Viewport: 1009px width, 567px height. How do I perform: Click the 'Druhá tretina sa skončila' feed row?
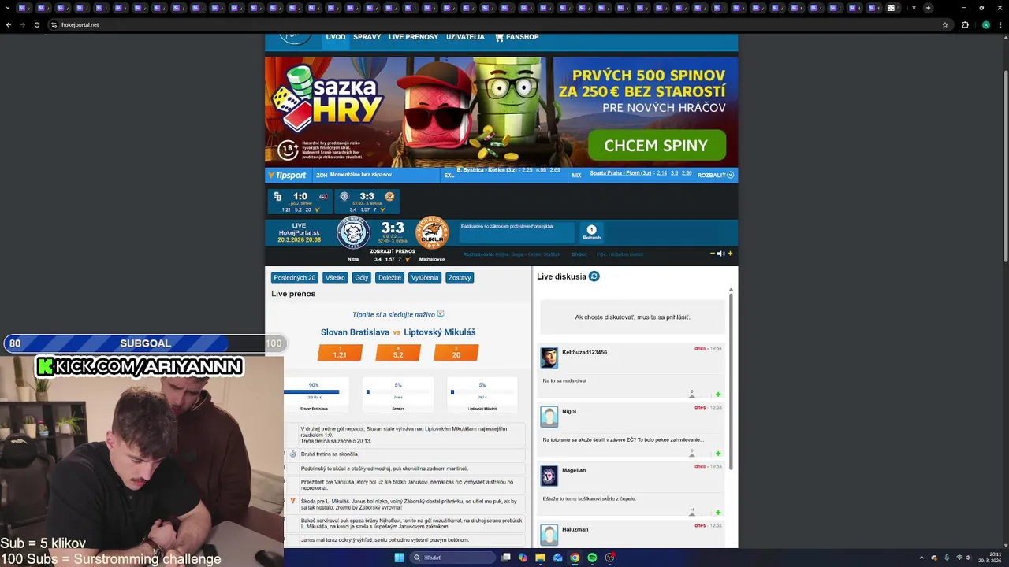[405, 454]
